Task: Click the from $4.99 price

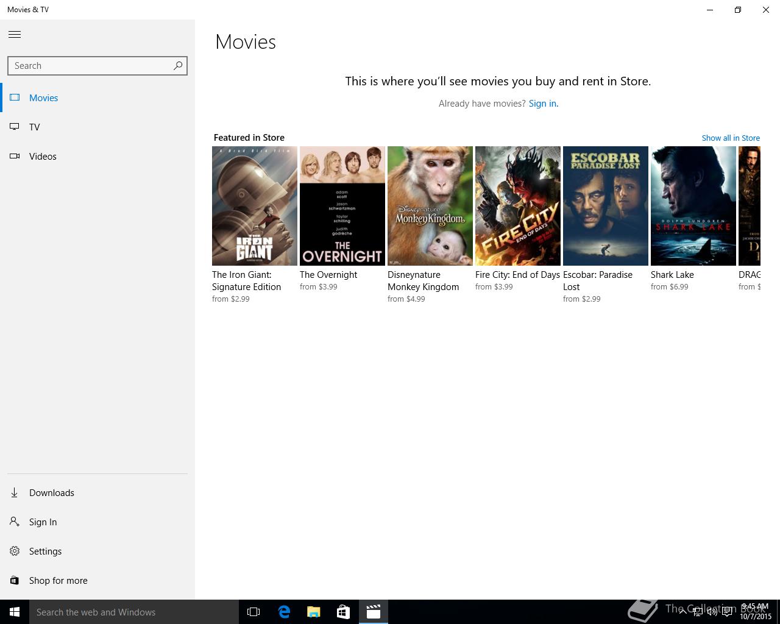Action: coord(406,299)
